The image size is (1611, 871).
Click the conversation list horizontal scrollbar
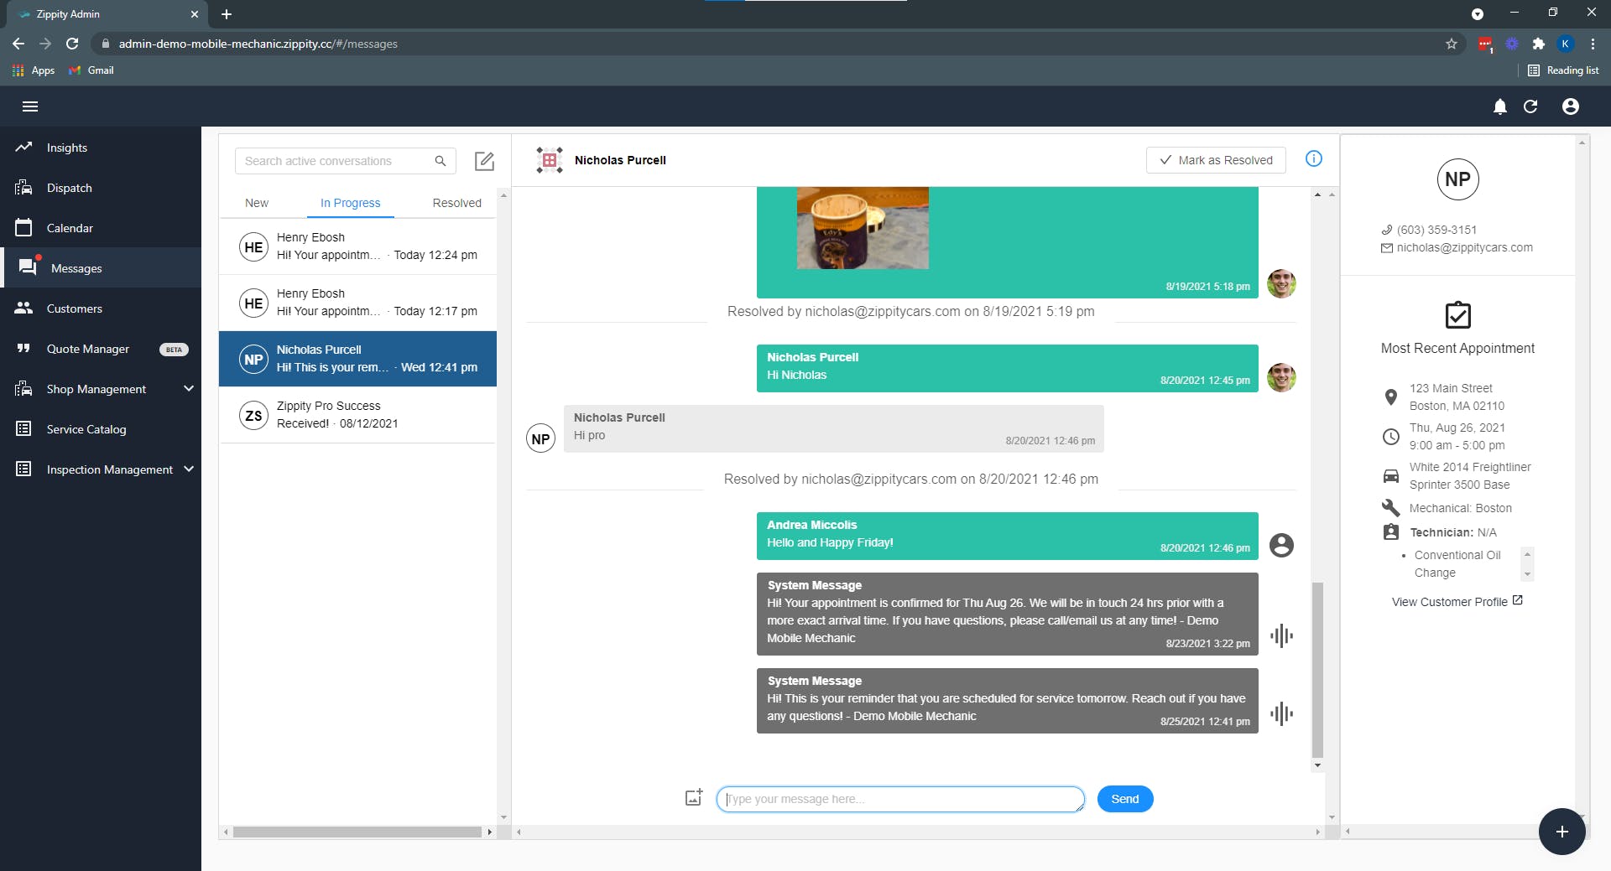click(357, 832)
